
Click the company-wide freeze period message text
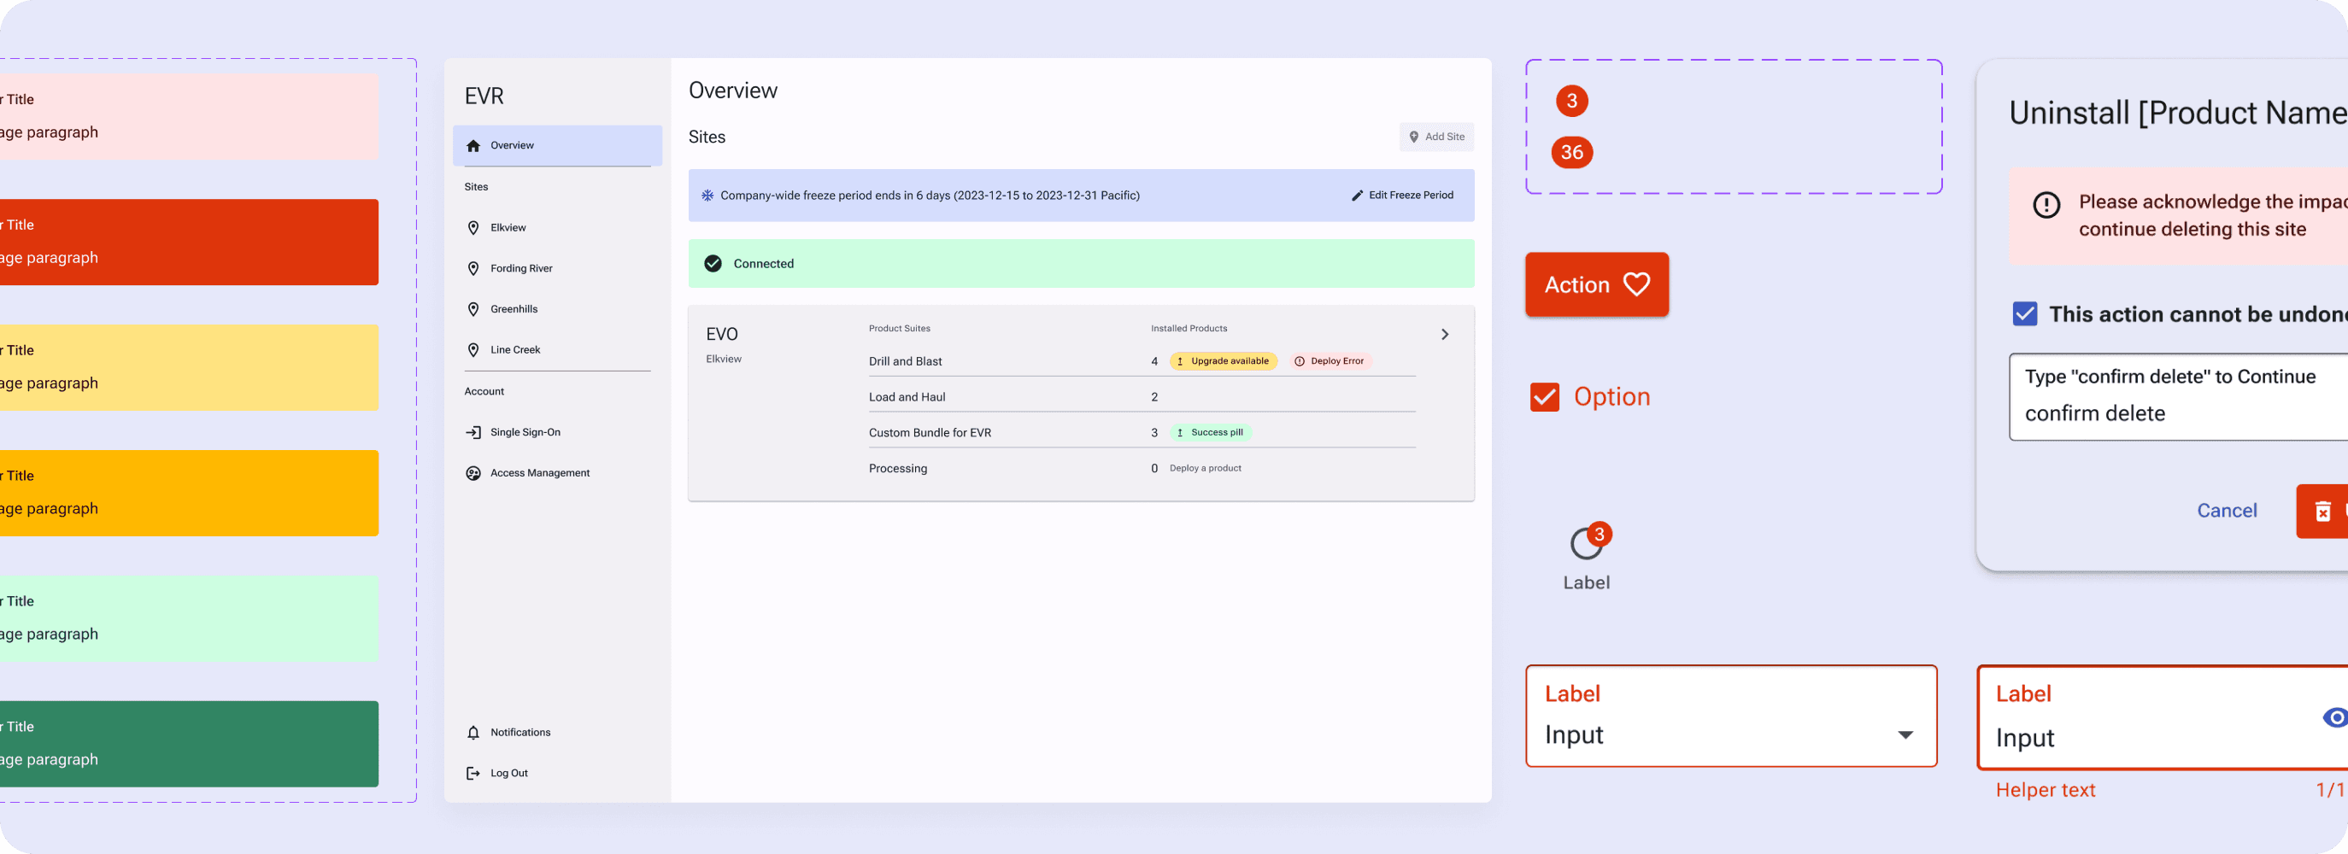pos(930,195)
